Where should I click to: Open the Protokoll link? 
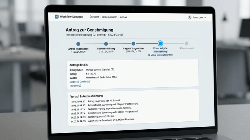point(74,86)
